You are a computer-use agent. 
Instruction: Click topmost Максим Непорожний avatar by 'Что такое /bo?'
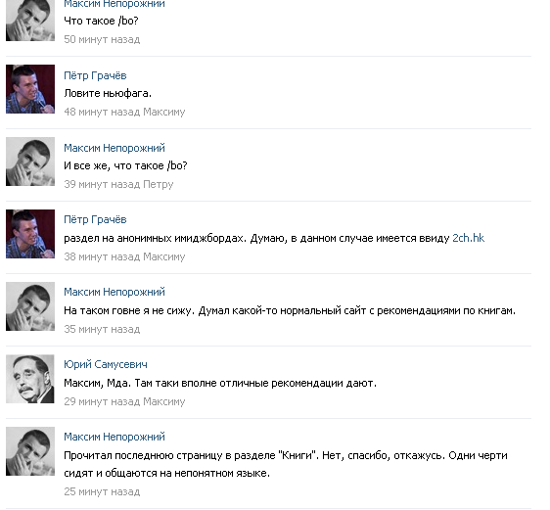pos(30,21)
